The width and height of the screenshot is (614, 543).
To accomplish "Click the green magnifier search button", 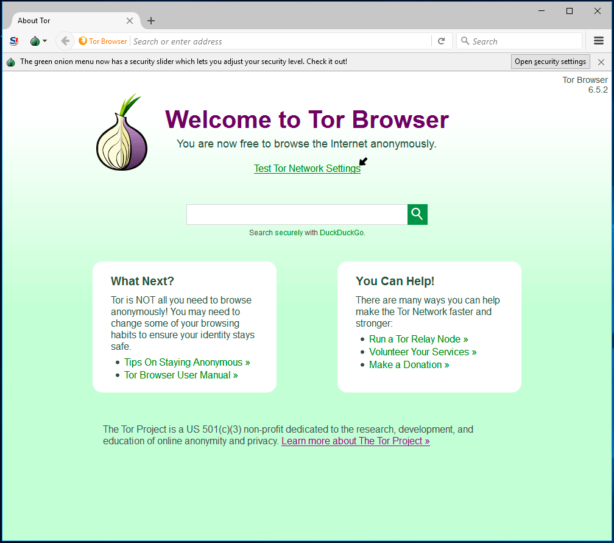I will [417, 215].
